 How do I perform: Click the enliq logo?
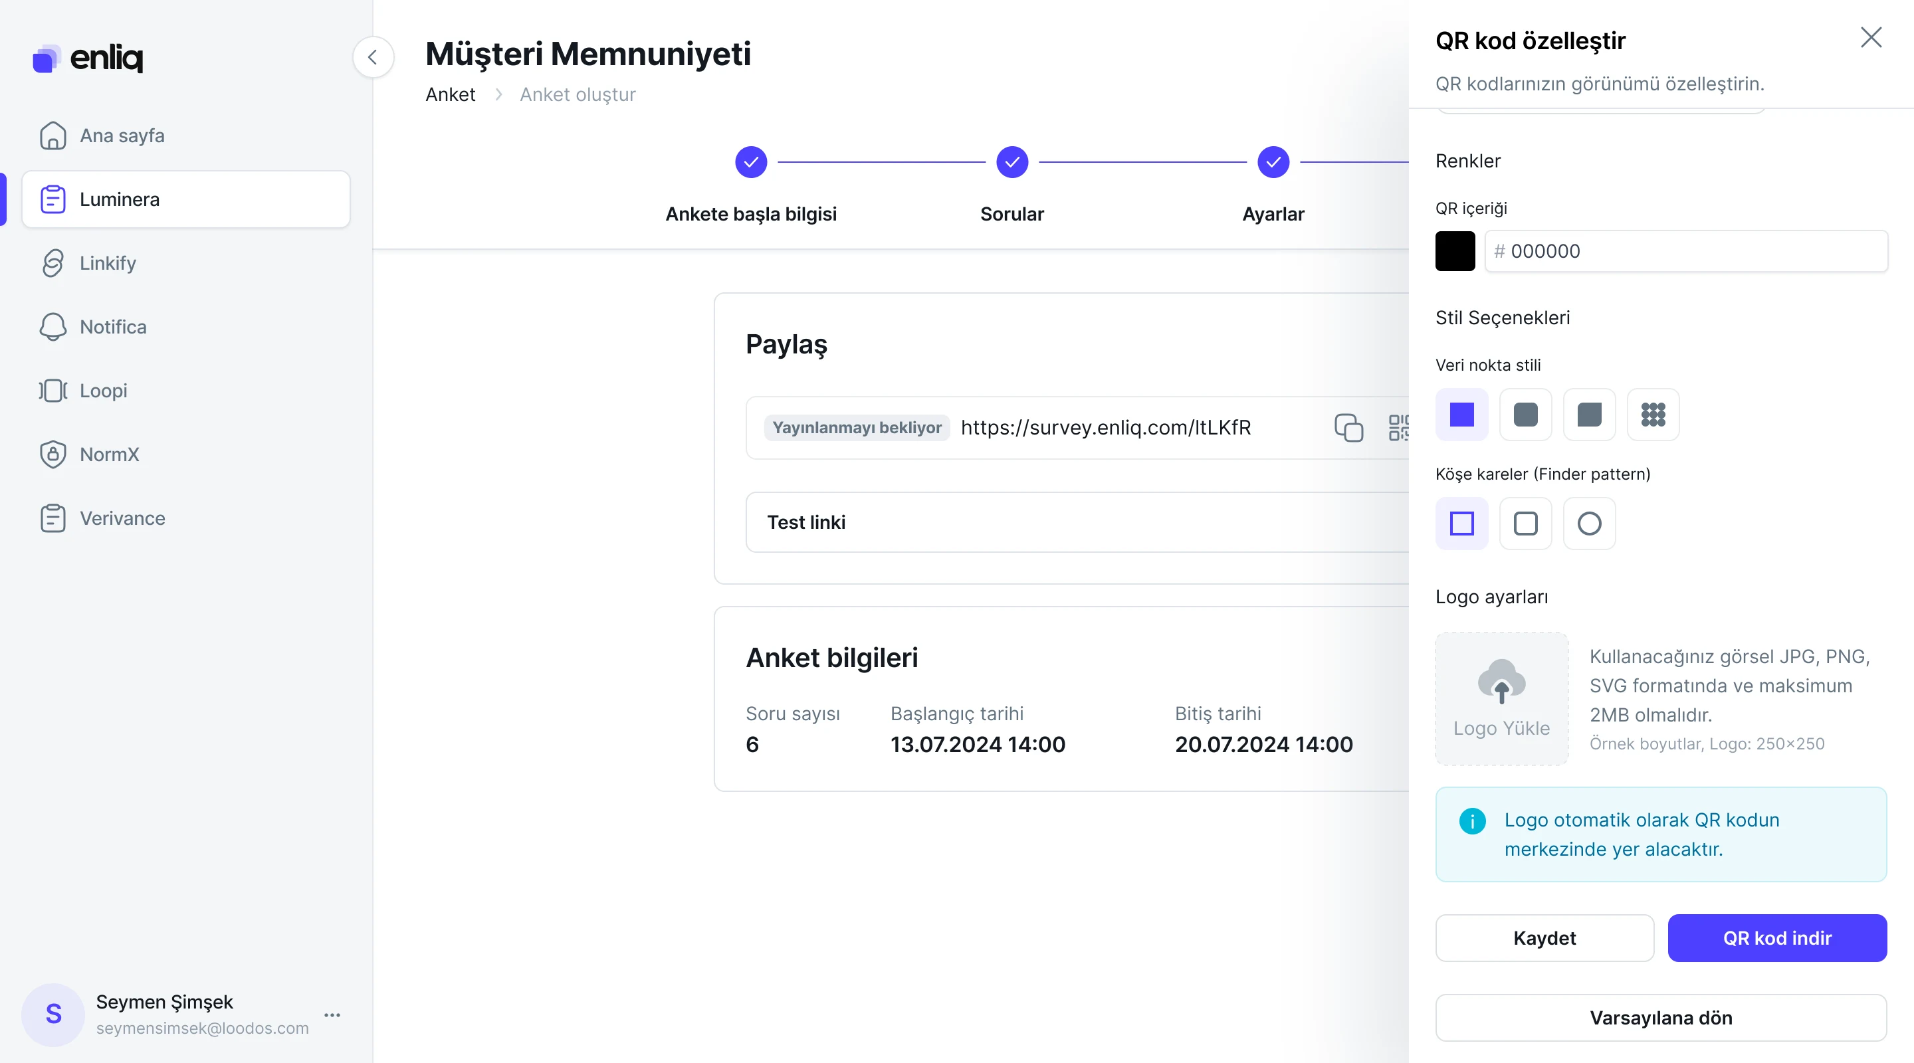click(x=88, y=58)
